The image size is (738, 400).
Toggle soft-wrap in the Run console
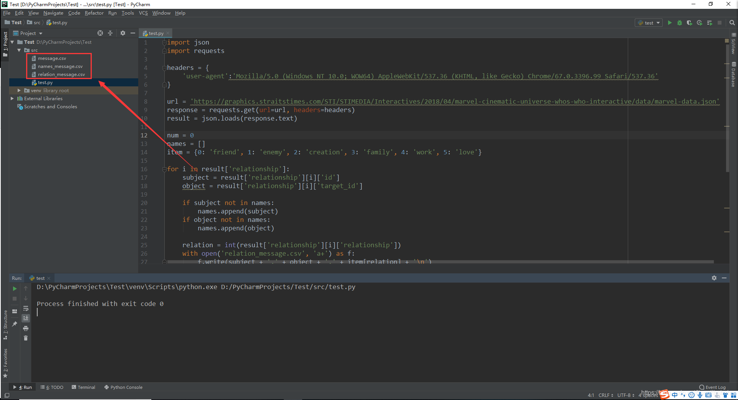point(26,308)
